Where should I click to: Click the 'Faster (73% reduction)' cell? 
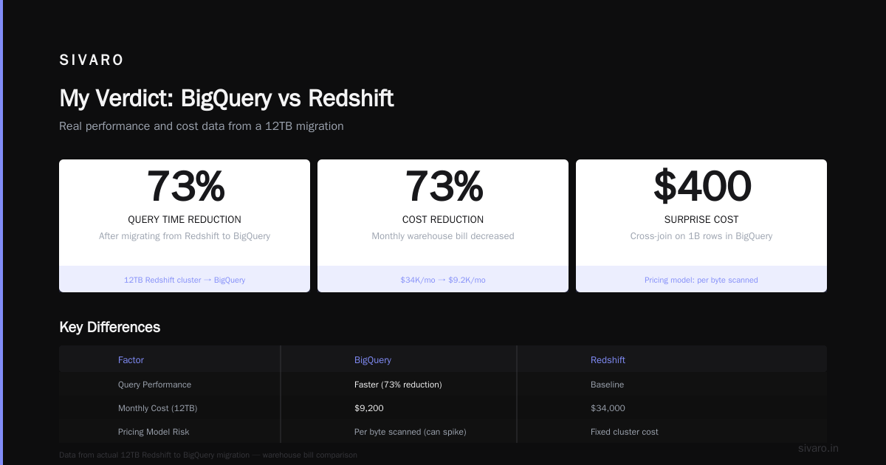pyautogui.click(x=398, y=385)
